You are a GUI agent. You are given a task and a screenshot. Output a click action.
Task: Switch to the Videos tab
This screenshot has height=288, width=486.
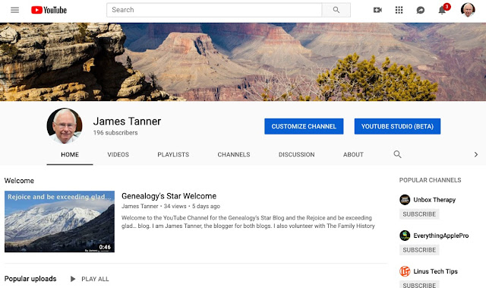click(118, 155)
